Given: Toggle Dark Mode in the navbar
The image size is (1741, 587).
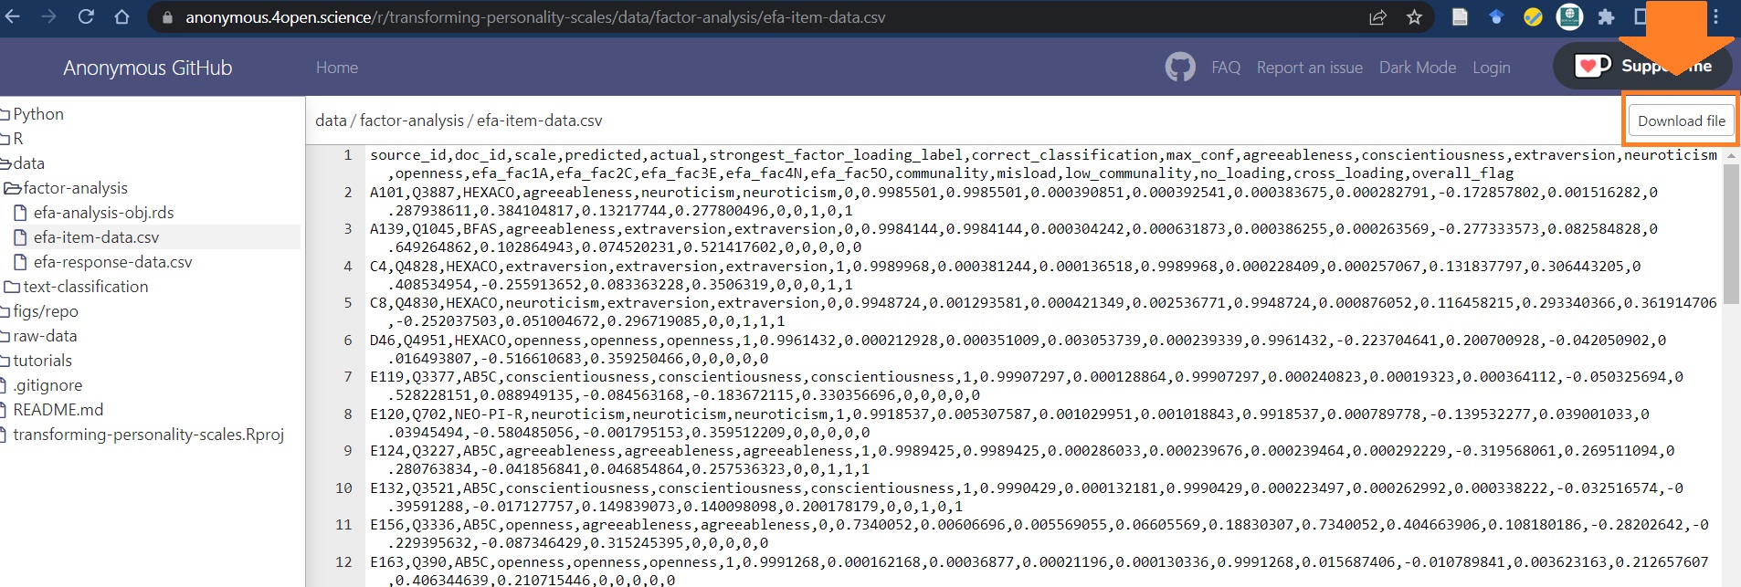Looking at the screenshot, I should point(1417,68).
